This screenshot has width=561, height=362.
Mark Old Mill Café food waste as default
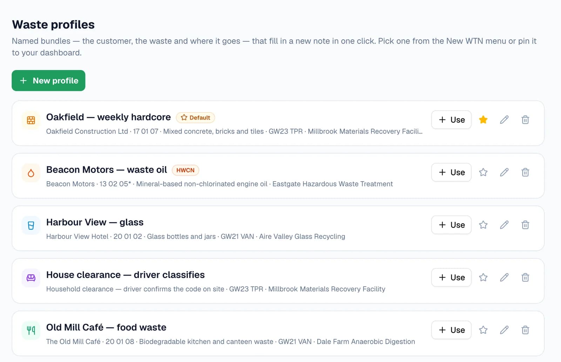pos(483,330)
